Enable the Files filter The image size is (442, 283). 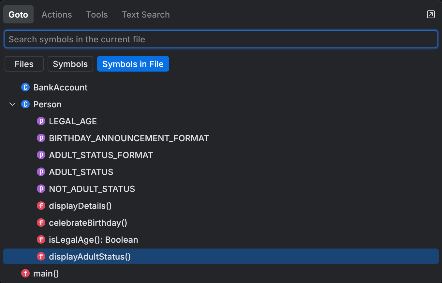(x=24, y=64)
